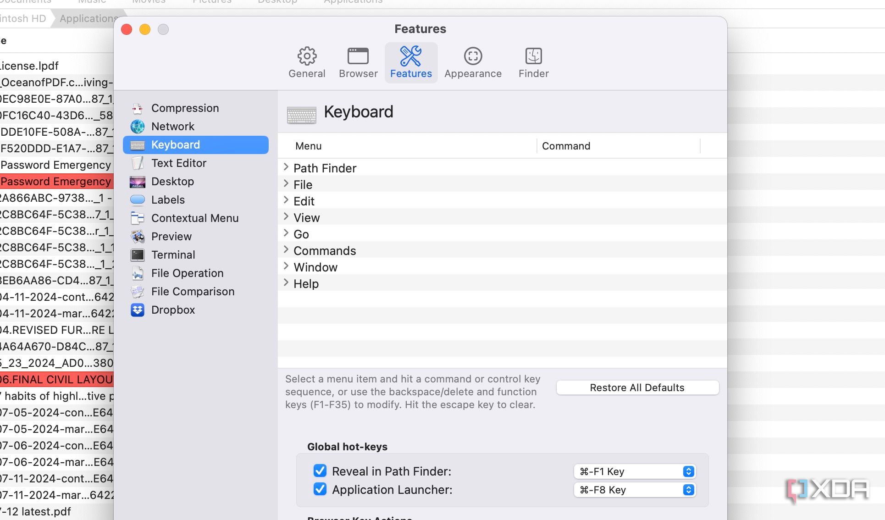The height and width of the screenshot is (520, 885).
Task: Select the Features toolbar tab
Action: click(x=411, y=63)
